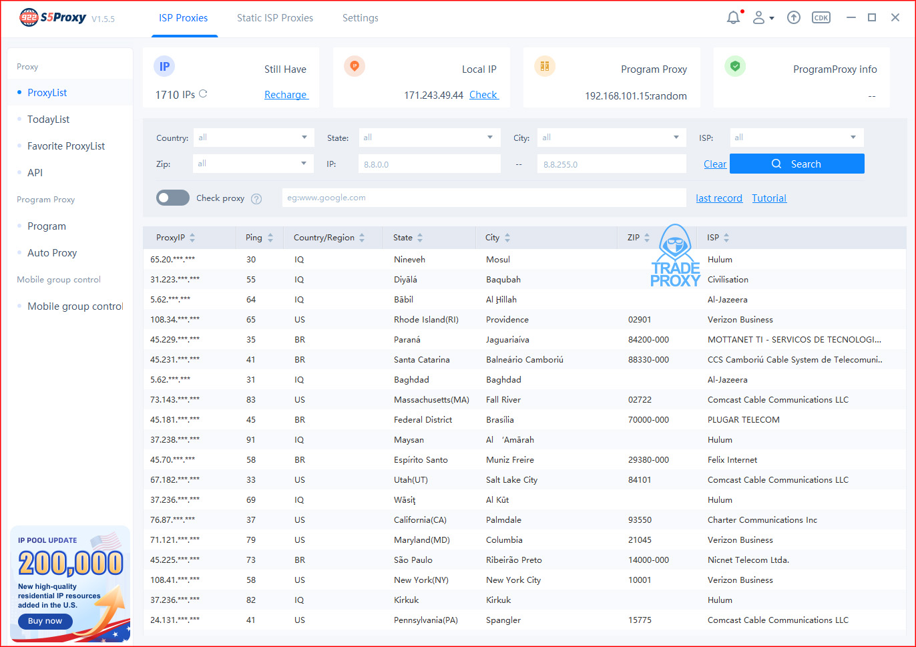The height and width of the screenshot is (647, 916).
Task: Click the 922 S5Proxy logo
Action: point(53,17)
